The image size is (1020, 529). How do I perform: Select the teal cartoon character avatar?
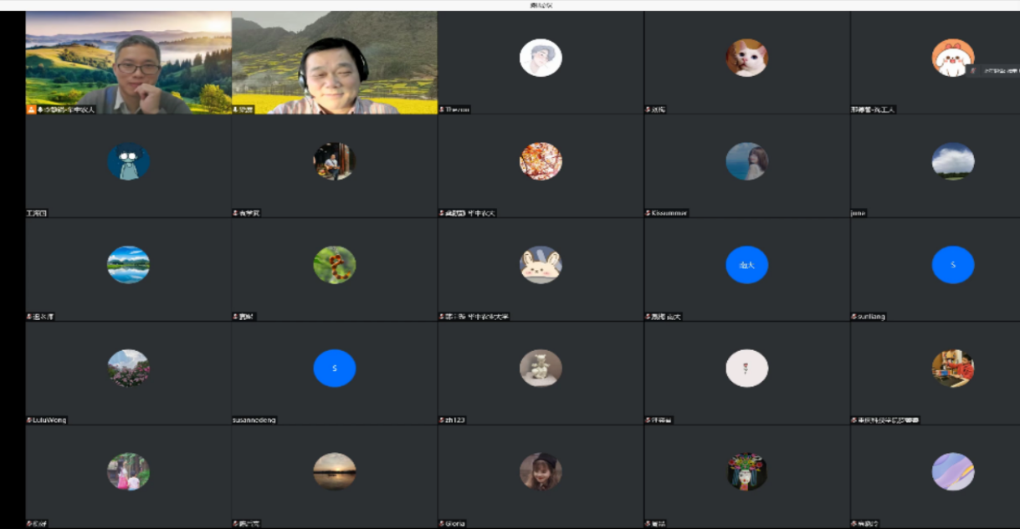[x=128, y=161]
